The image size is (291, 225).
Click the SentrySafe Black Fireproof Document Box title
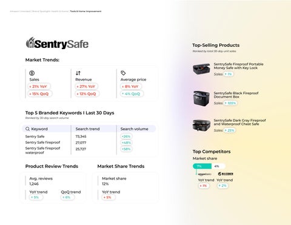click(236, 95)
